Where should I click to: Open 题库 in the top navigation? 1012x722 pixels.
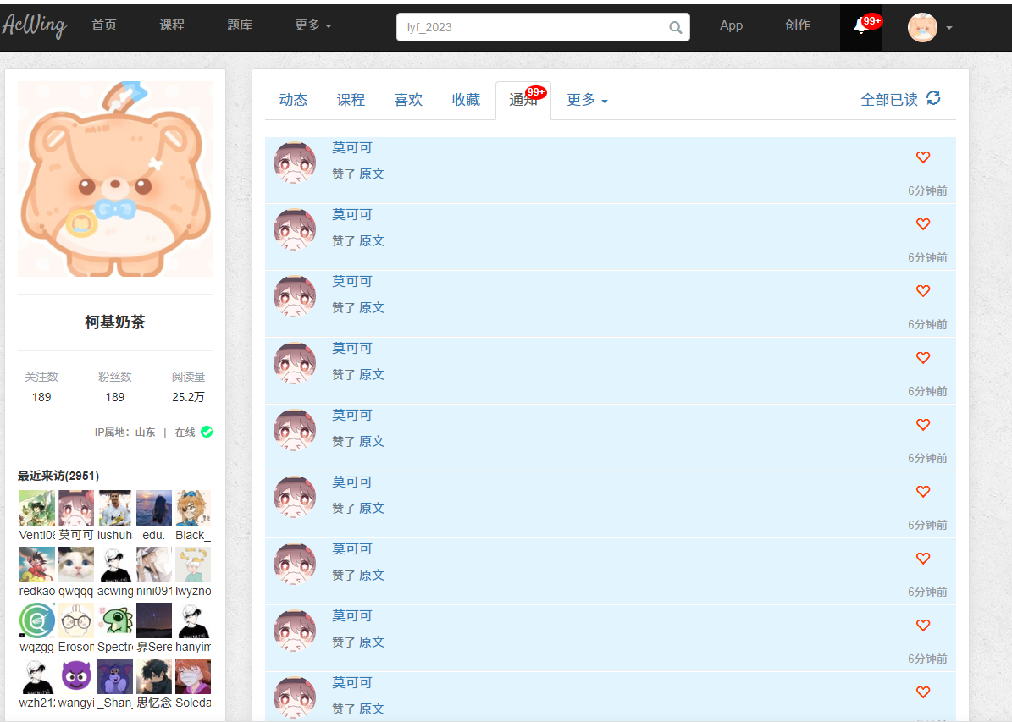pos(240,25)
